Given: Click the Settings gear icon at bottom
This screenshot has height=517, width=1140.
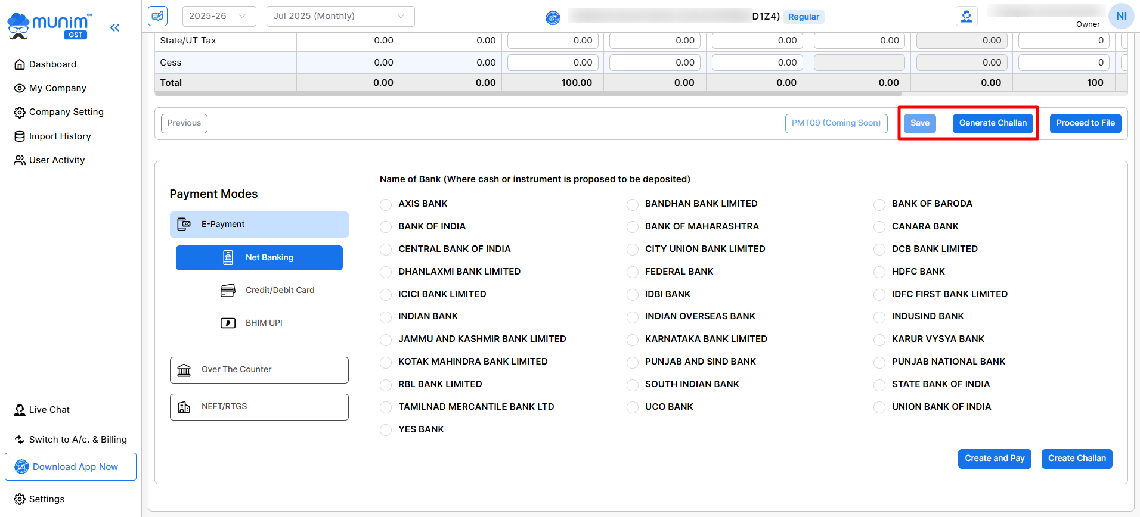Looking at the screenshot, I should 20,499.
